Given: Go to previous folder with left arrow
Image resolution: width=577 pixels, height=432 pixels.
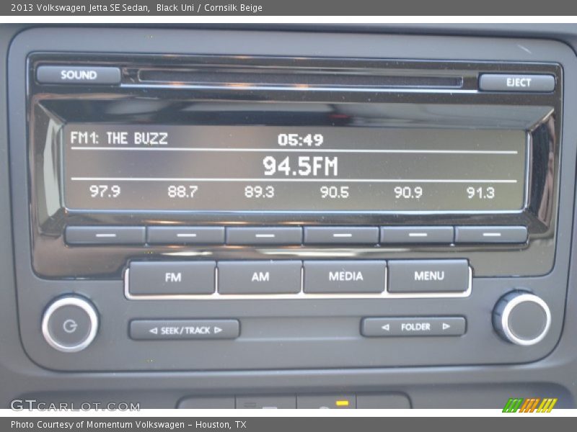Looking at the screenshot, I should pos(385,327).
